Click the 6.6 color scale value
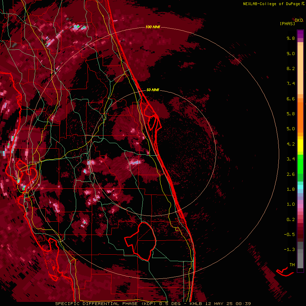306x306 pixels. pyautogui.click(x=291, y=99)
